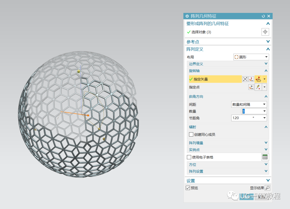Close the 阵列几何特征 dialog
Screen dimensions: 290x209
(x=269, y=16)
